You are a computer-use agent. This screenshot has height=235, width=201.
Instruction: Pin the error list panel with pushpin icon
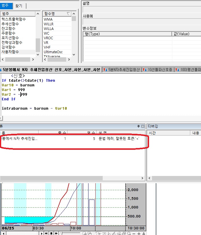pos(138,126)
